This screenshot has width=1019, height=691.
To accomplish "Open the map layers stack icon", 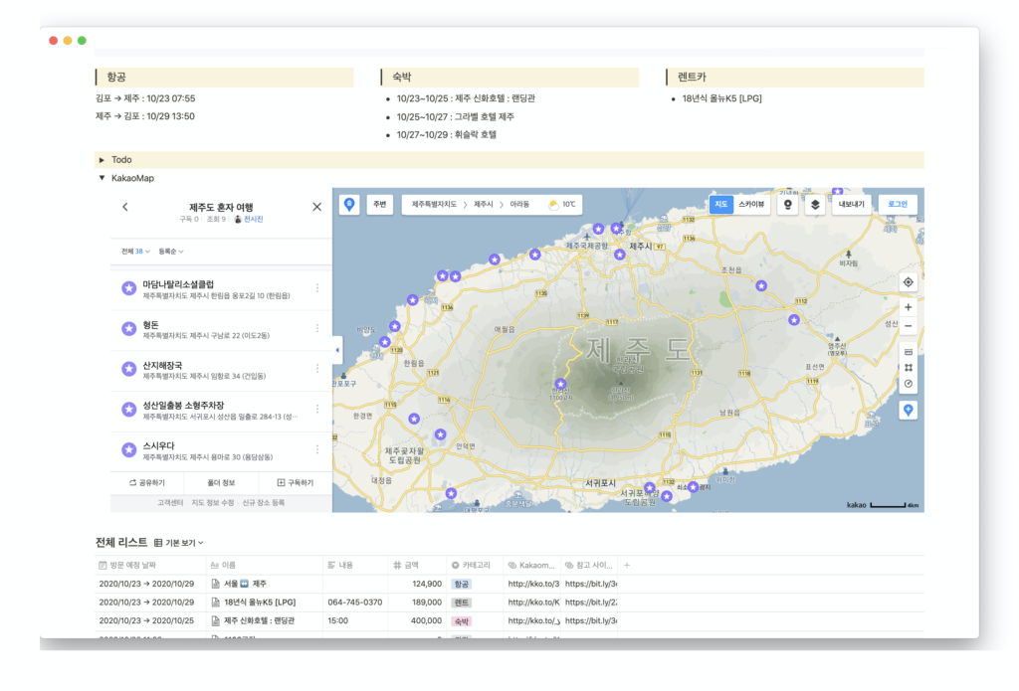I will point(814,205).
